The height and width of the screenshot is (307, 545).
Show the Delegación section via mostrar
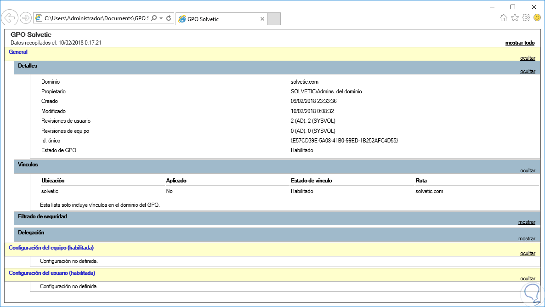pos(527,239)
